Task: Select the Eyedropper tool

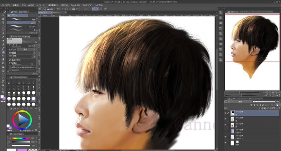Action: point(3,37)
